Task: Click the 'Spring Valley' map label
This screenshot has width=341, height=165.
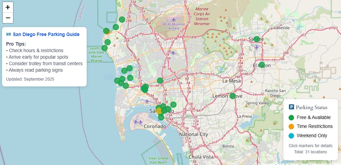Action: [x=257, y=103]
